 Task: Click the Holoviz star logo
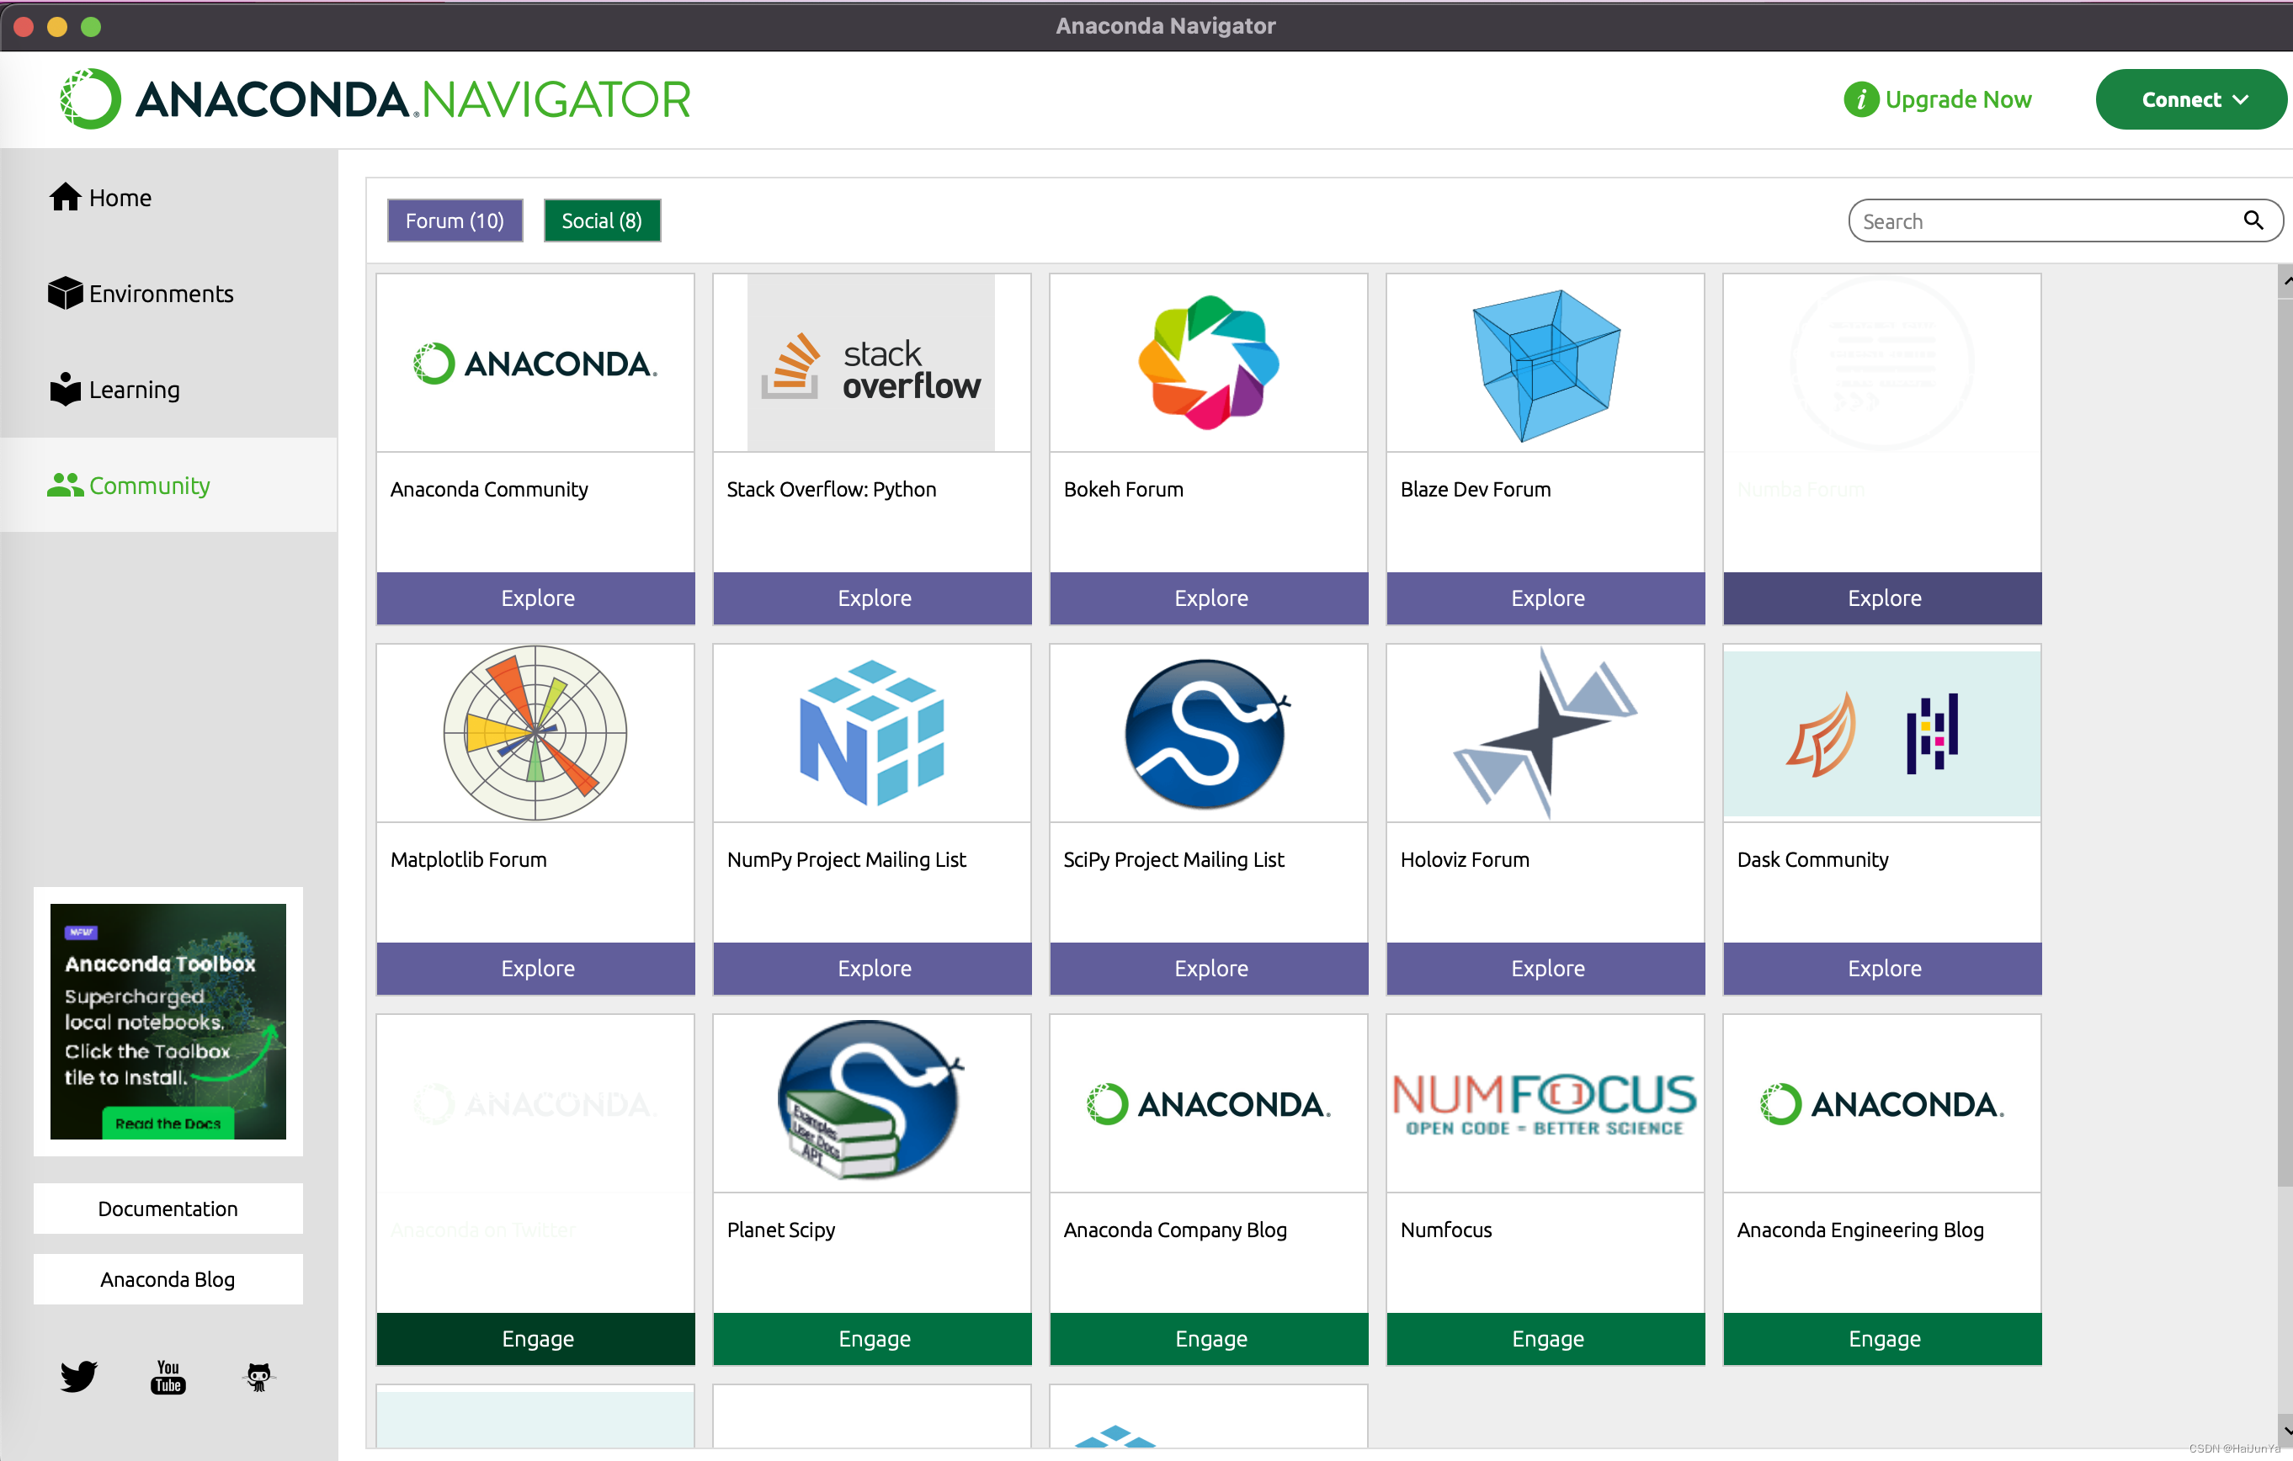pyautogui.click(x=1545, y=733)
